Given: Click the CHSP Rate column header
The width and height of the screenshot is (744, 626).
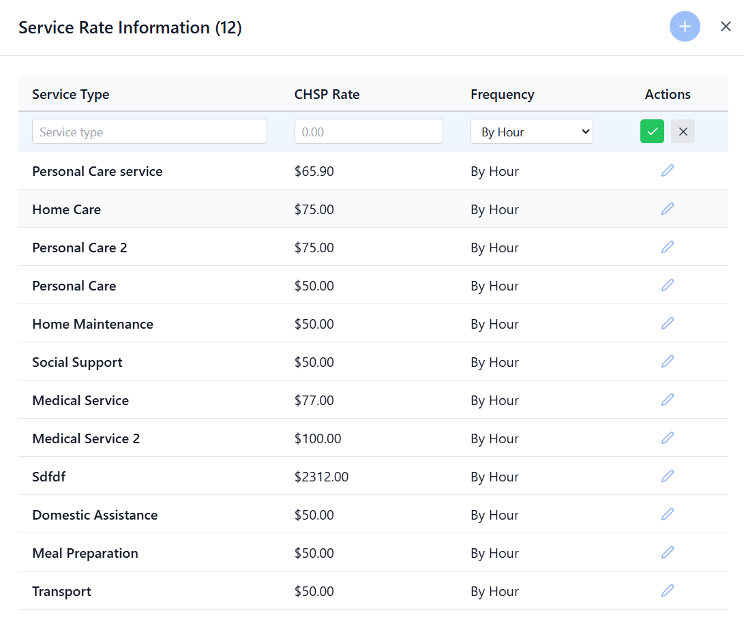Looking at the screenshot, I should point(327,94).
